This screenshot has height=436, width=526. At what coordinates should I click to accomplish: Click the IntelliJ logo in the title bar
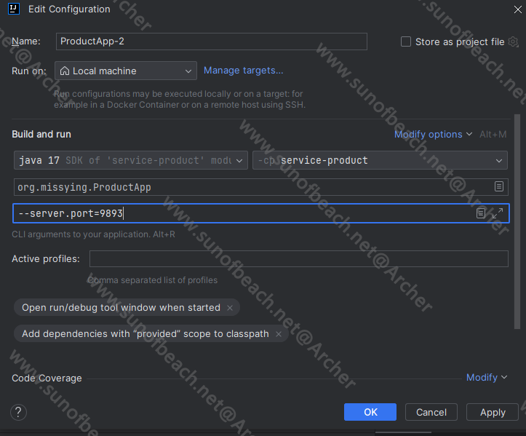(14, 9)
